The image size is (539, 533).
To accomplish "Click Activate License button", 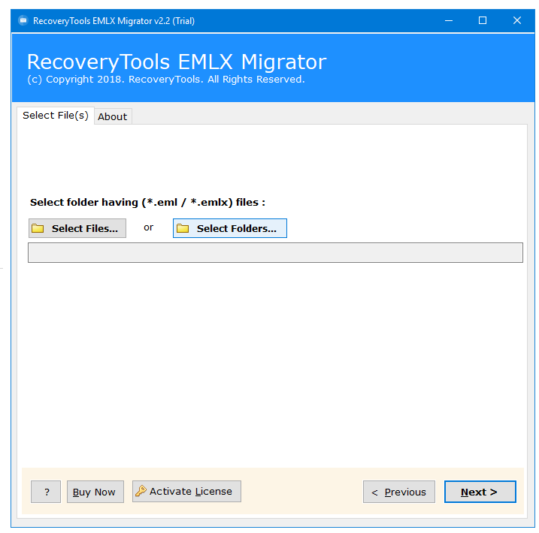I will tap(186, 492).
